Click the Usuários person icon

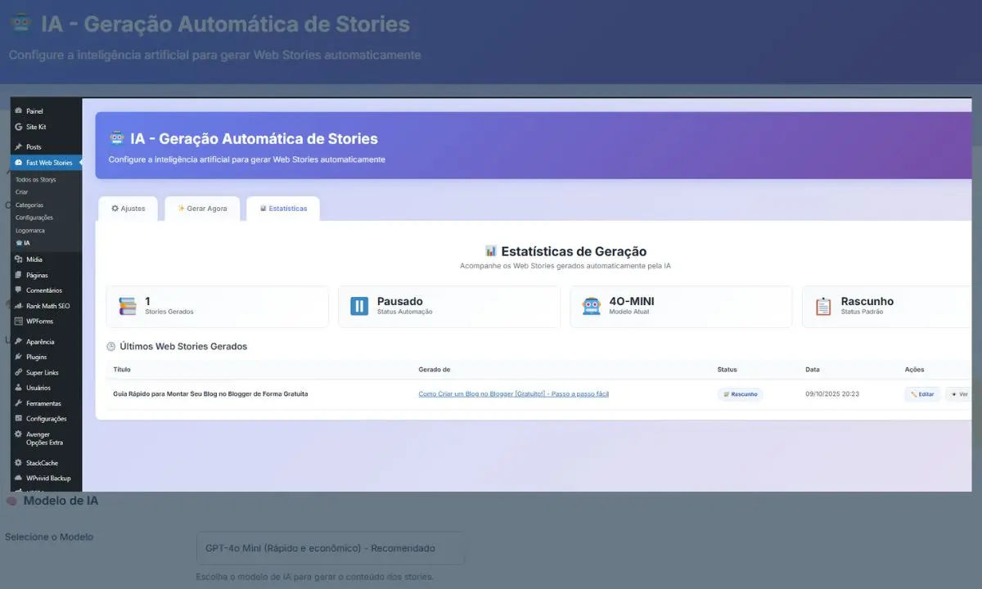(x=19, y=388)
